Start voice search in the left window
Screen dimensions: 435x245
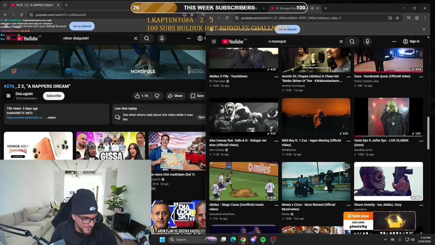click(162, 38)
